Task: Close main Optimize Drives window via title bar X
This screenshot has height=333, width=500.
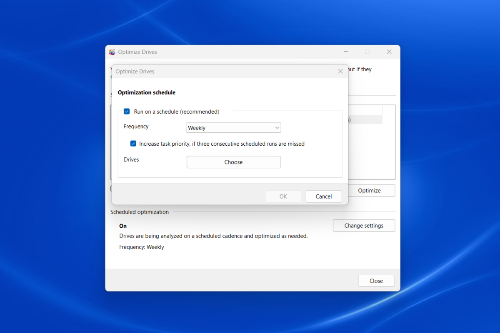Action: (389, 52)
